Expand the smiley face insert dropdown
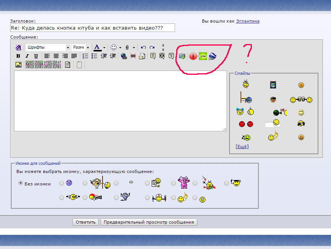Screen dimensions: 331x249 [120, 48]
